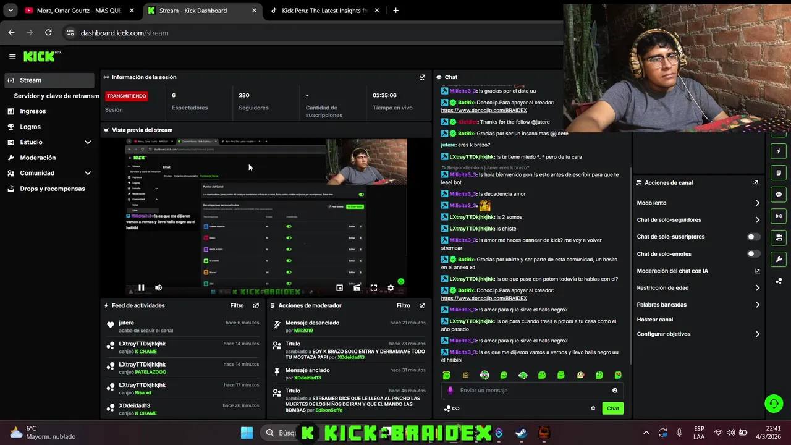Pop out the Acciones de moderador panel
Screen dimensions: 791x445
[x=423, y=305]
